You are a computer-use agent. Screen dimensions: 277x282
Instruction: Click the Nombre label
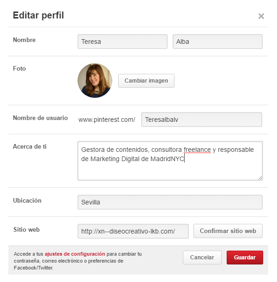click(24, 40)
